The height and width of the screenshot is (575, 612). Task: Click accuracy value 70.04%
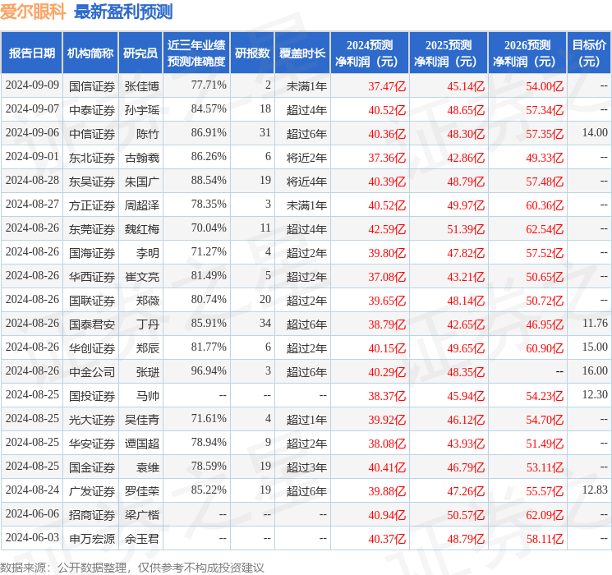pos(209,228)
